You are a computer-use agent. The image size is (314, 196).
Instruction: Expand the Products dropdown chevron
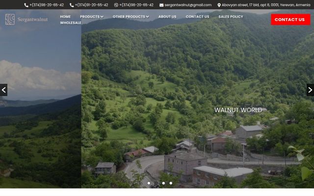coord(102,17)
